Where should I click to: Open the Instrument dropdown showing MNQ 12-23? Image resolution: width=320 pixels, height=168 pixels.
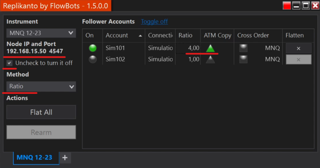41,33
